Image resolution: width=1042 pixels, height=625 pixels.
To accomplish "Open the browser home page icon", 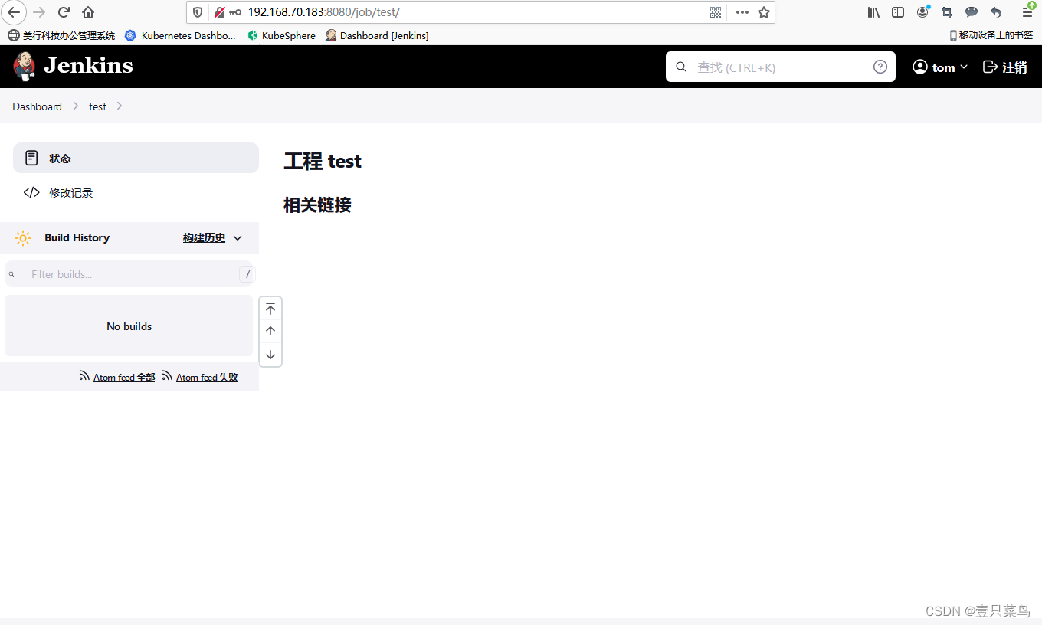I will [88, 12].
